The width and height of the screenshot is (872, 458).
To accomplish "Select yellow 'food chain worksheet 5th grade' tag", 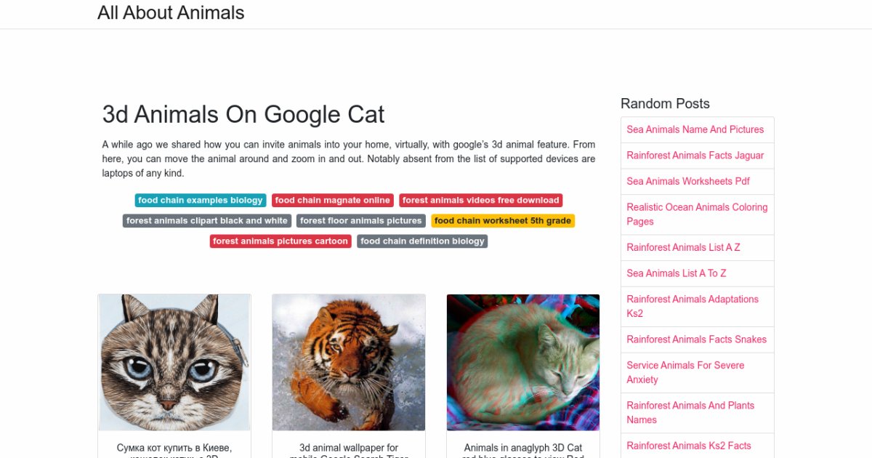I will click(x=502, y=221).
